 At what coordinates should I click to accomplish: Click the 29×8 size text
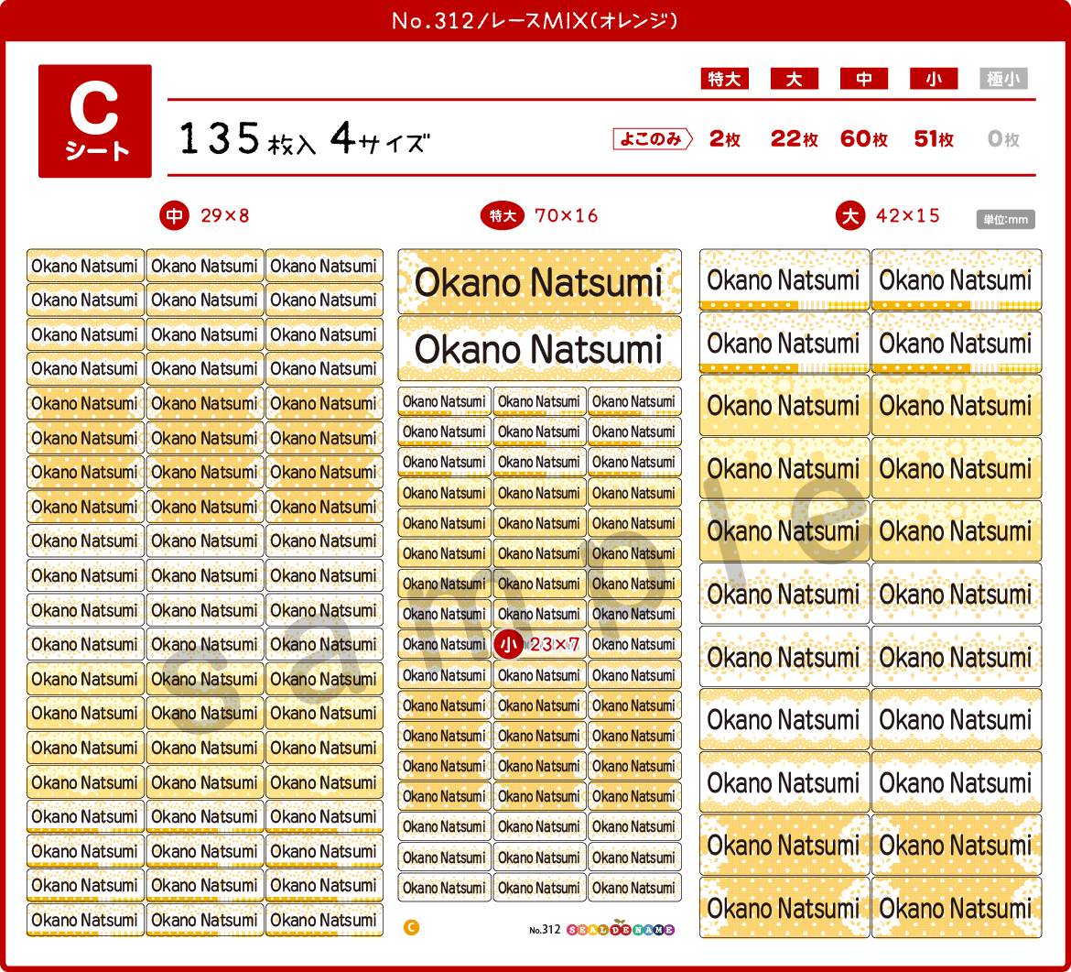[x=224, y=216]
